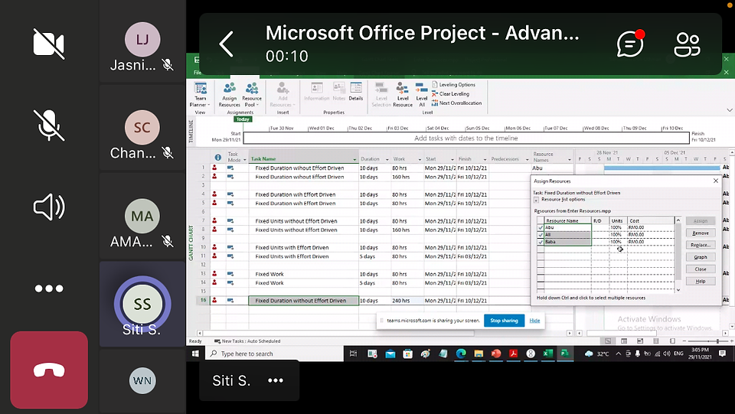Viewport: 735px width, 414px height.
Task: Uncheck the Baba resource checkbox
Action: pos(541,242)
